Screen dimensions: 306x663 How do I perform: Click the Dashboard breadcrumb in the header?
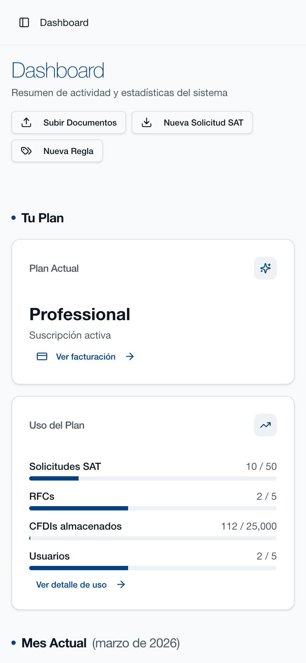click(x=64, y=23)
